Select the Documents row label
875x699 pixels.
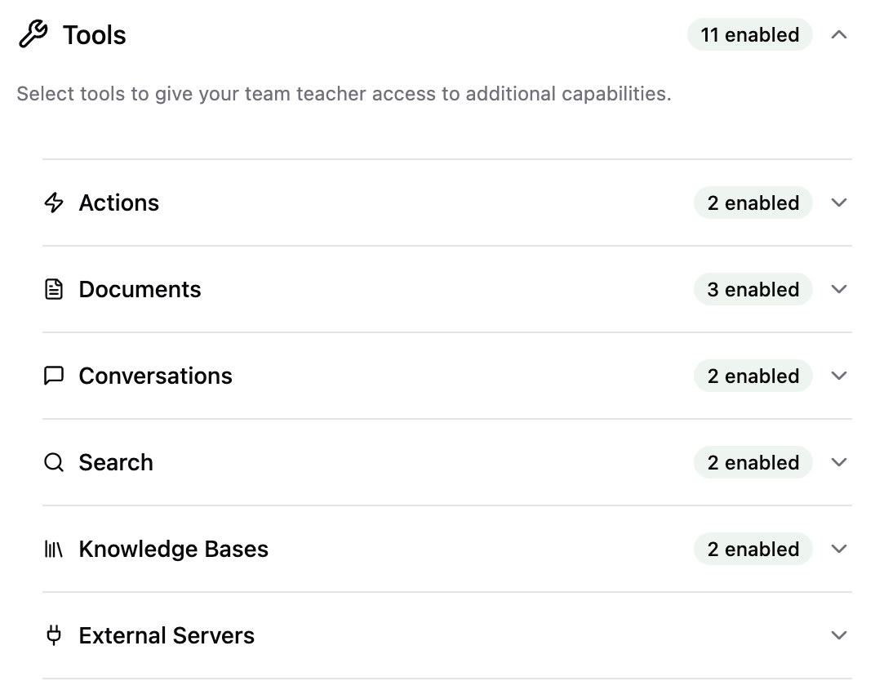pos(140,289)
